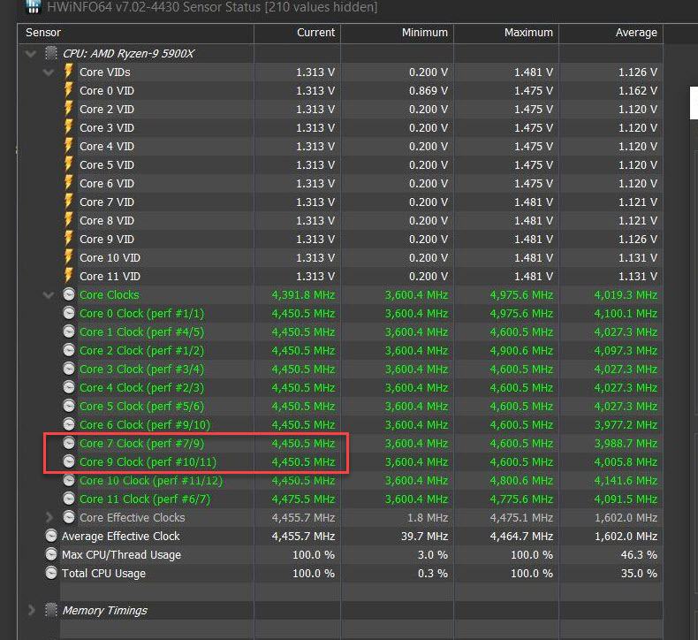Select the Core 7 Clock (perf #7/9) row
This screenshot has width=698, height=640.
[x=361, y=443]
